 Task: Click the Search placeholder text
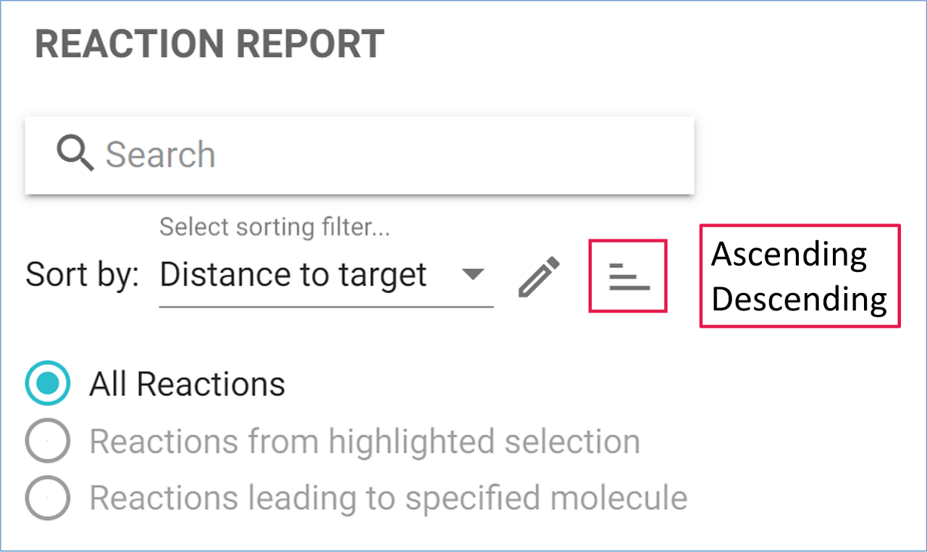tap(161, 154)
